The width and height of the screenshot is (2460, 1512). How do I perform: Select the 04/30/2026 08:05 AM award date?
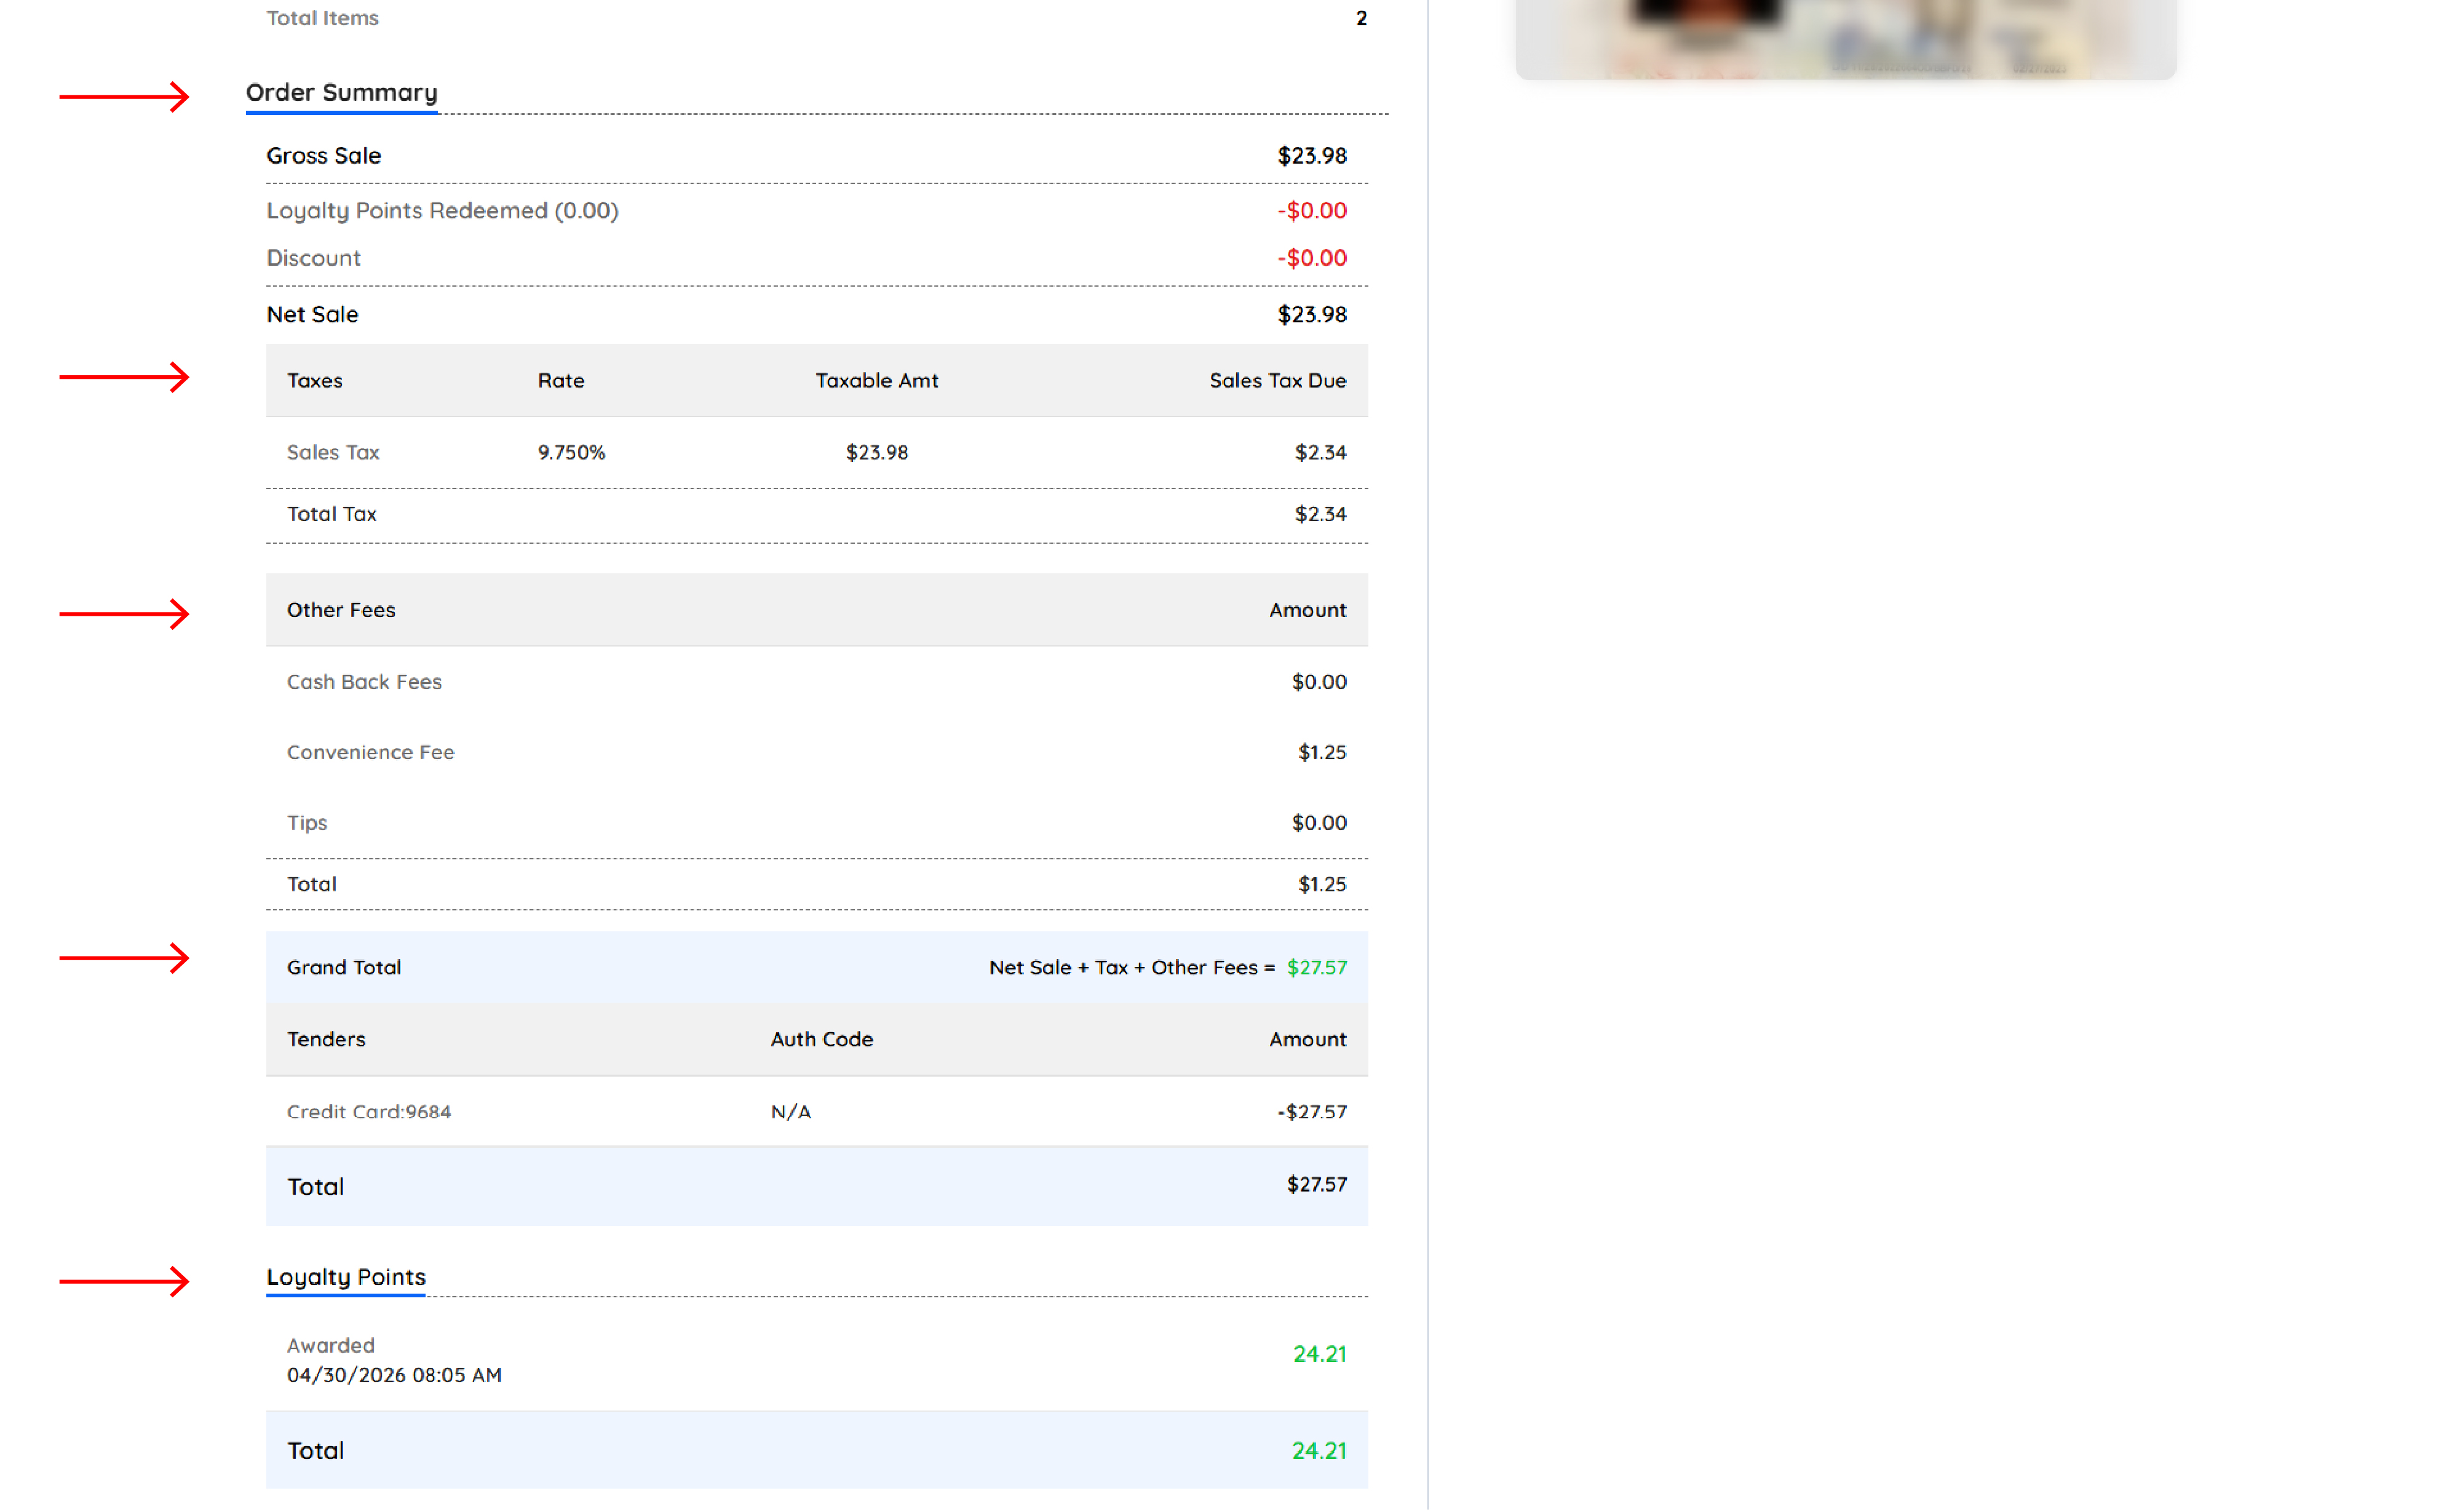(395, 1376)
